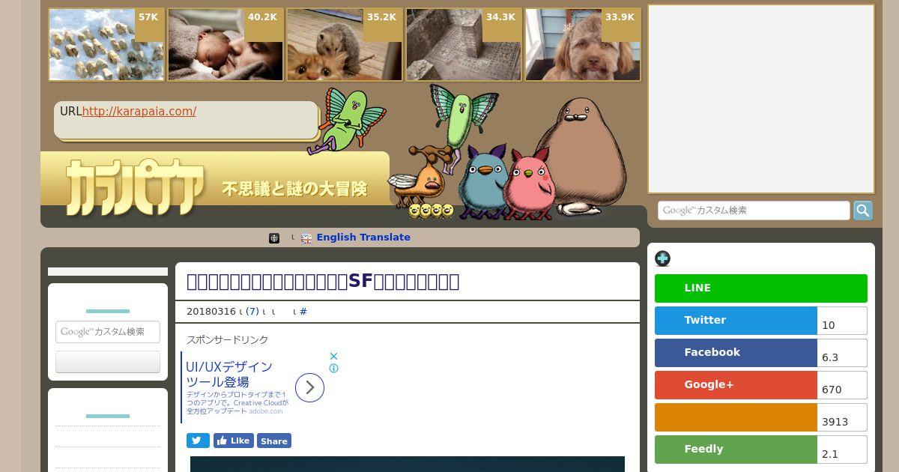899x472 pixels.
Task: Click the Feedly count value 2.1
Action: coord(830,454)
